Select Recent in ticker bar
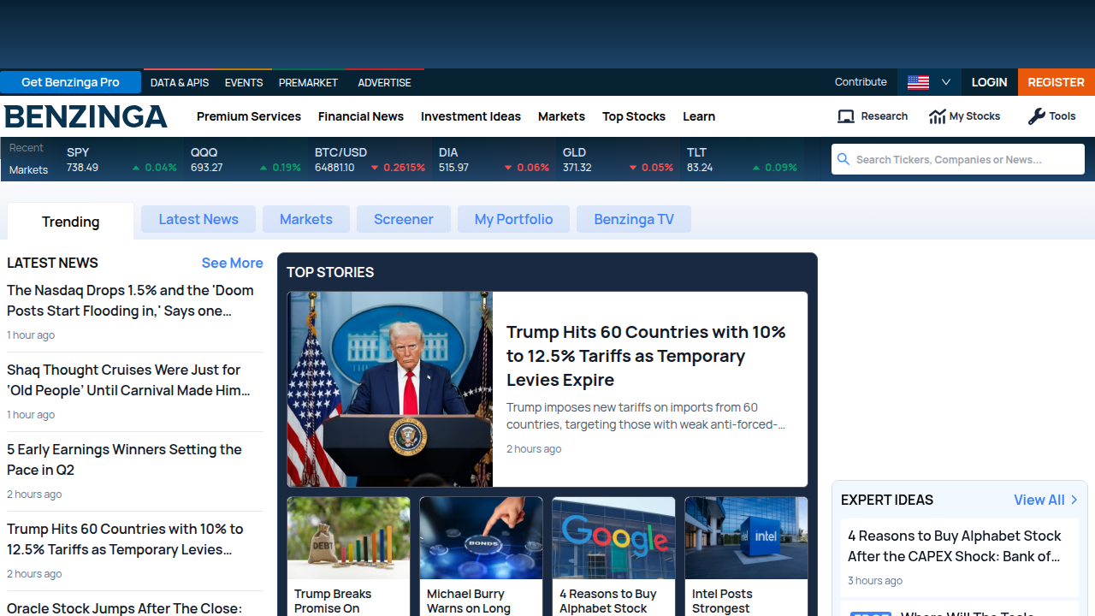Image resolution: width=1095 pixels, height=616 pixels. point(27,148)
